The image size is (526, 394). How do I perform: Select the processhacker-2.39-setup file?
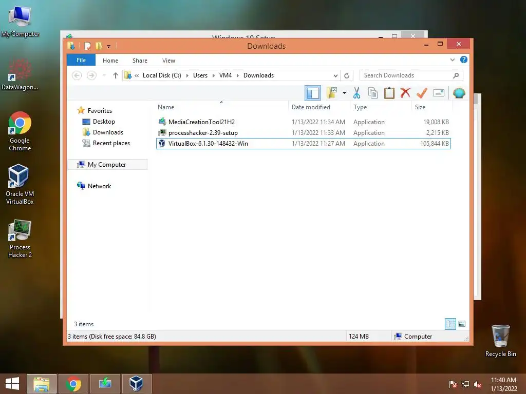coord(303,133)
